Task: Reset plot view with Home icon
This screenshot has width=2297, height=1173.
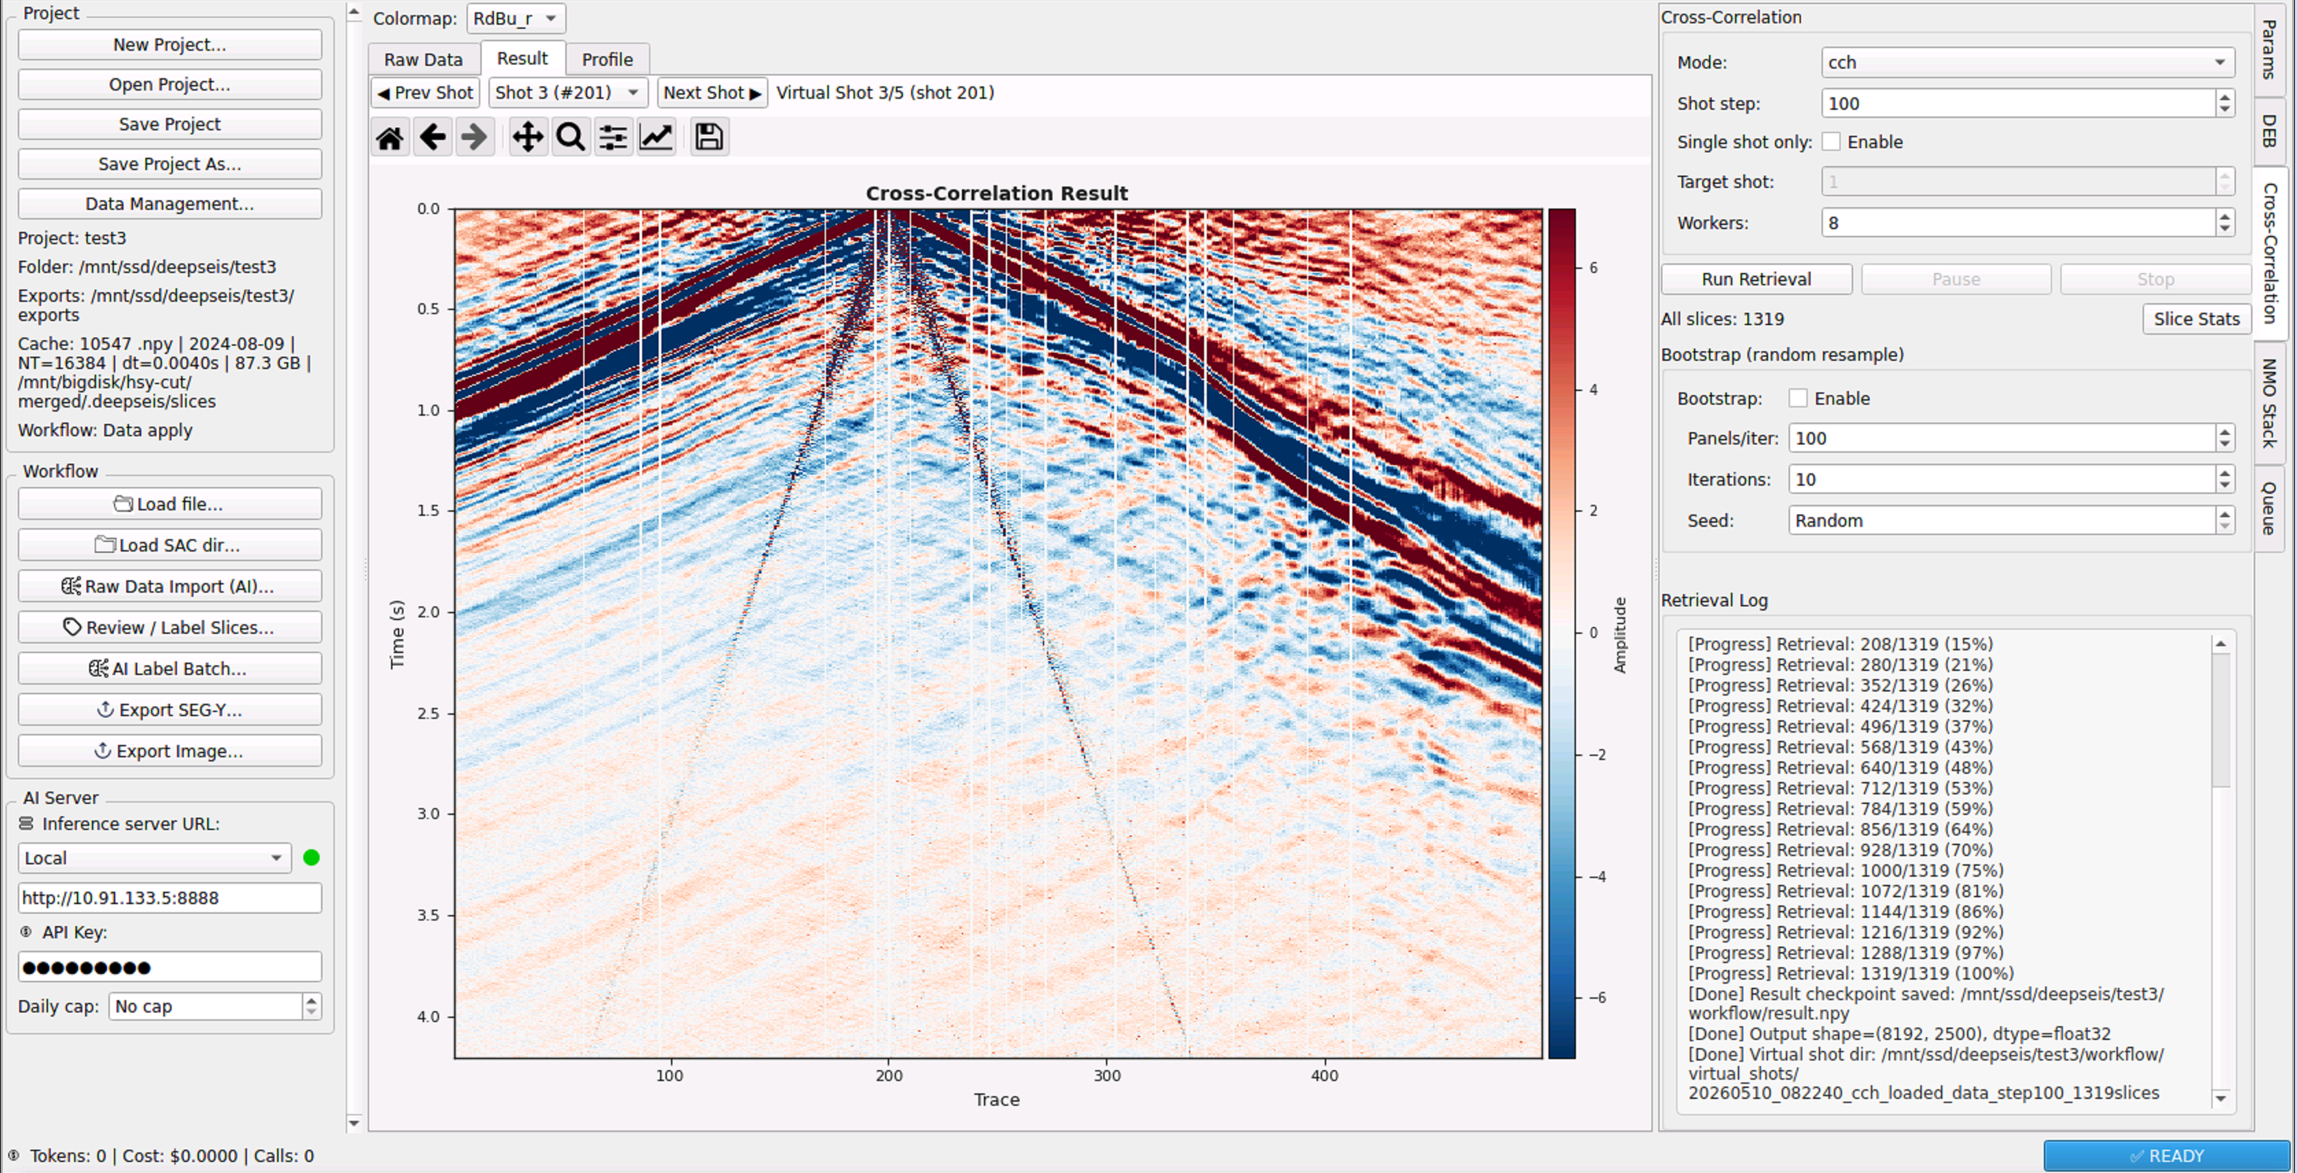Action: coord(390,137)
